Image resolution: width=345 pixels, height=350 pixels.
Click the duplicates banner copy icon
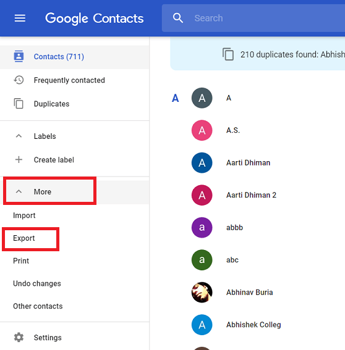click(228, 54)
